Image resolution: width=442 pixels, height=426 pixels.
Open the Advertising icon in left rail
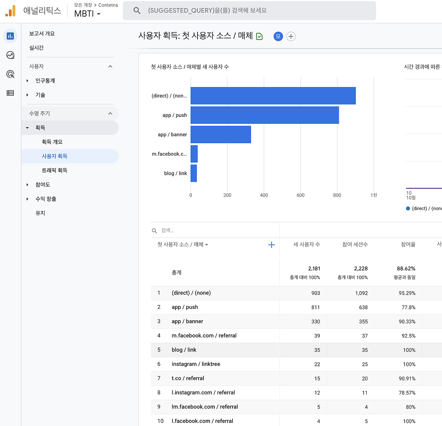[x=10, y=74]
